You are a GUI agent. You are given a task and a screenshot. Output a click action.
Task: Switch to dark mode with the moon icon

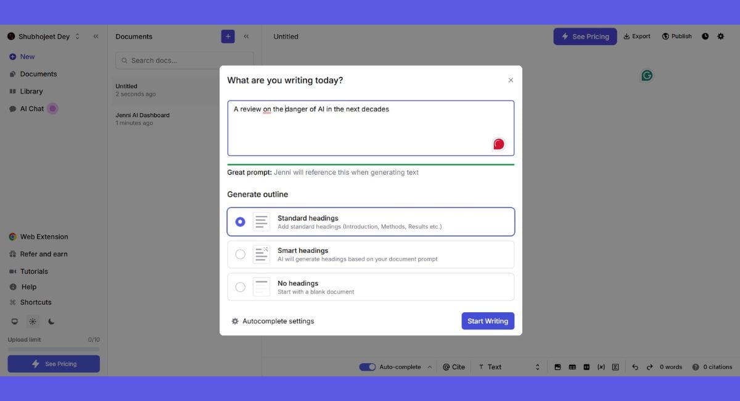(x=51, y=321)
